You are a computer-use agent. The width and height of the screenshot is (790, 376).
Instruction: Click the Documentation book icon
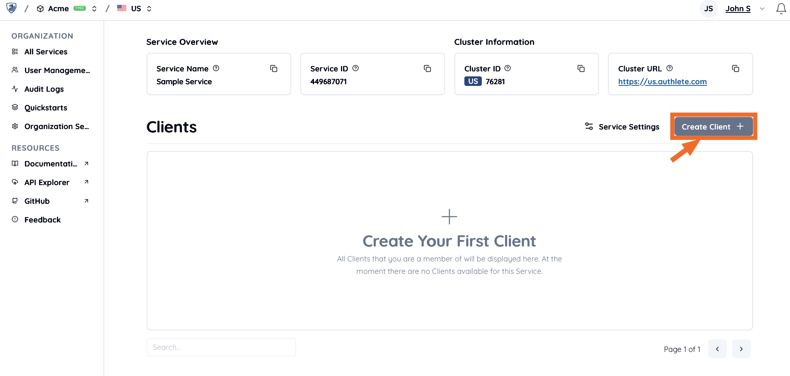click(x=15, y=164)
